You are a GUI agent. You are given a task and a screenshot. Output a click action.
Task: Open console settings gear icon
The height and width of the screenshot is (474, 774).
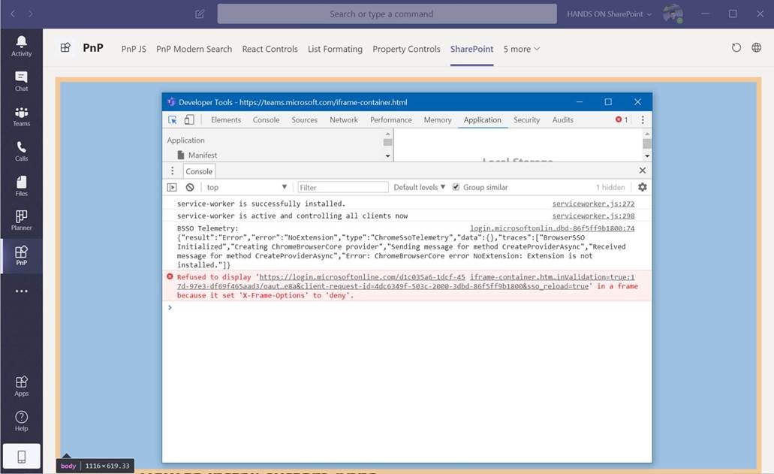pos(642,187)
